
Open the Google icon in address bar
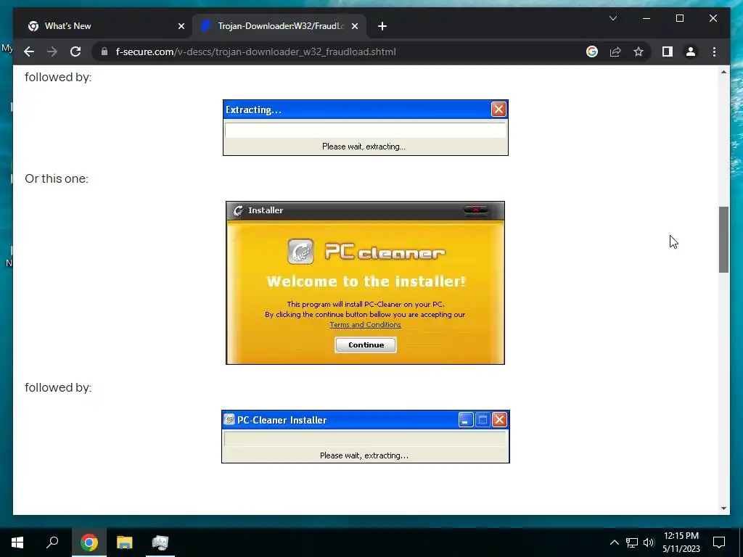point(592,51)
